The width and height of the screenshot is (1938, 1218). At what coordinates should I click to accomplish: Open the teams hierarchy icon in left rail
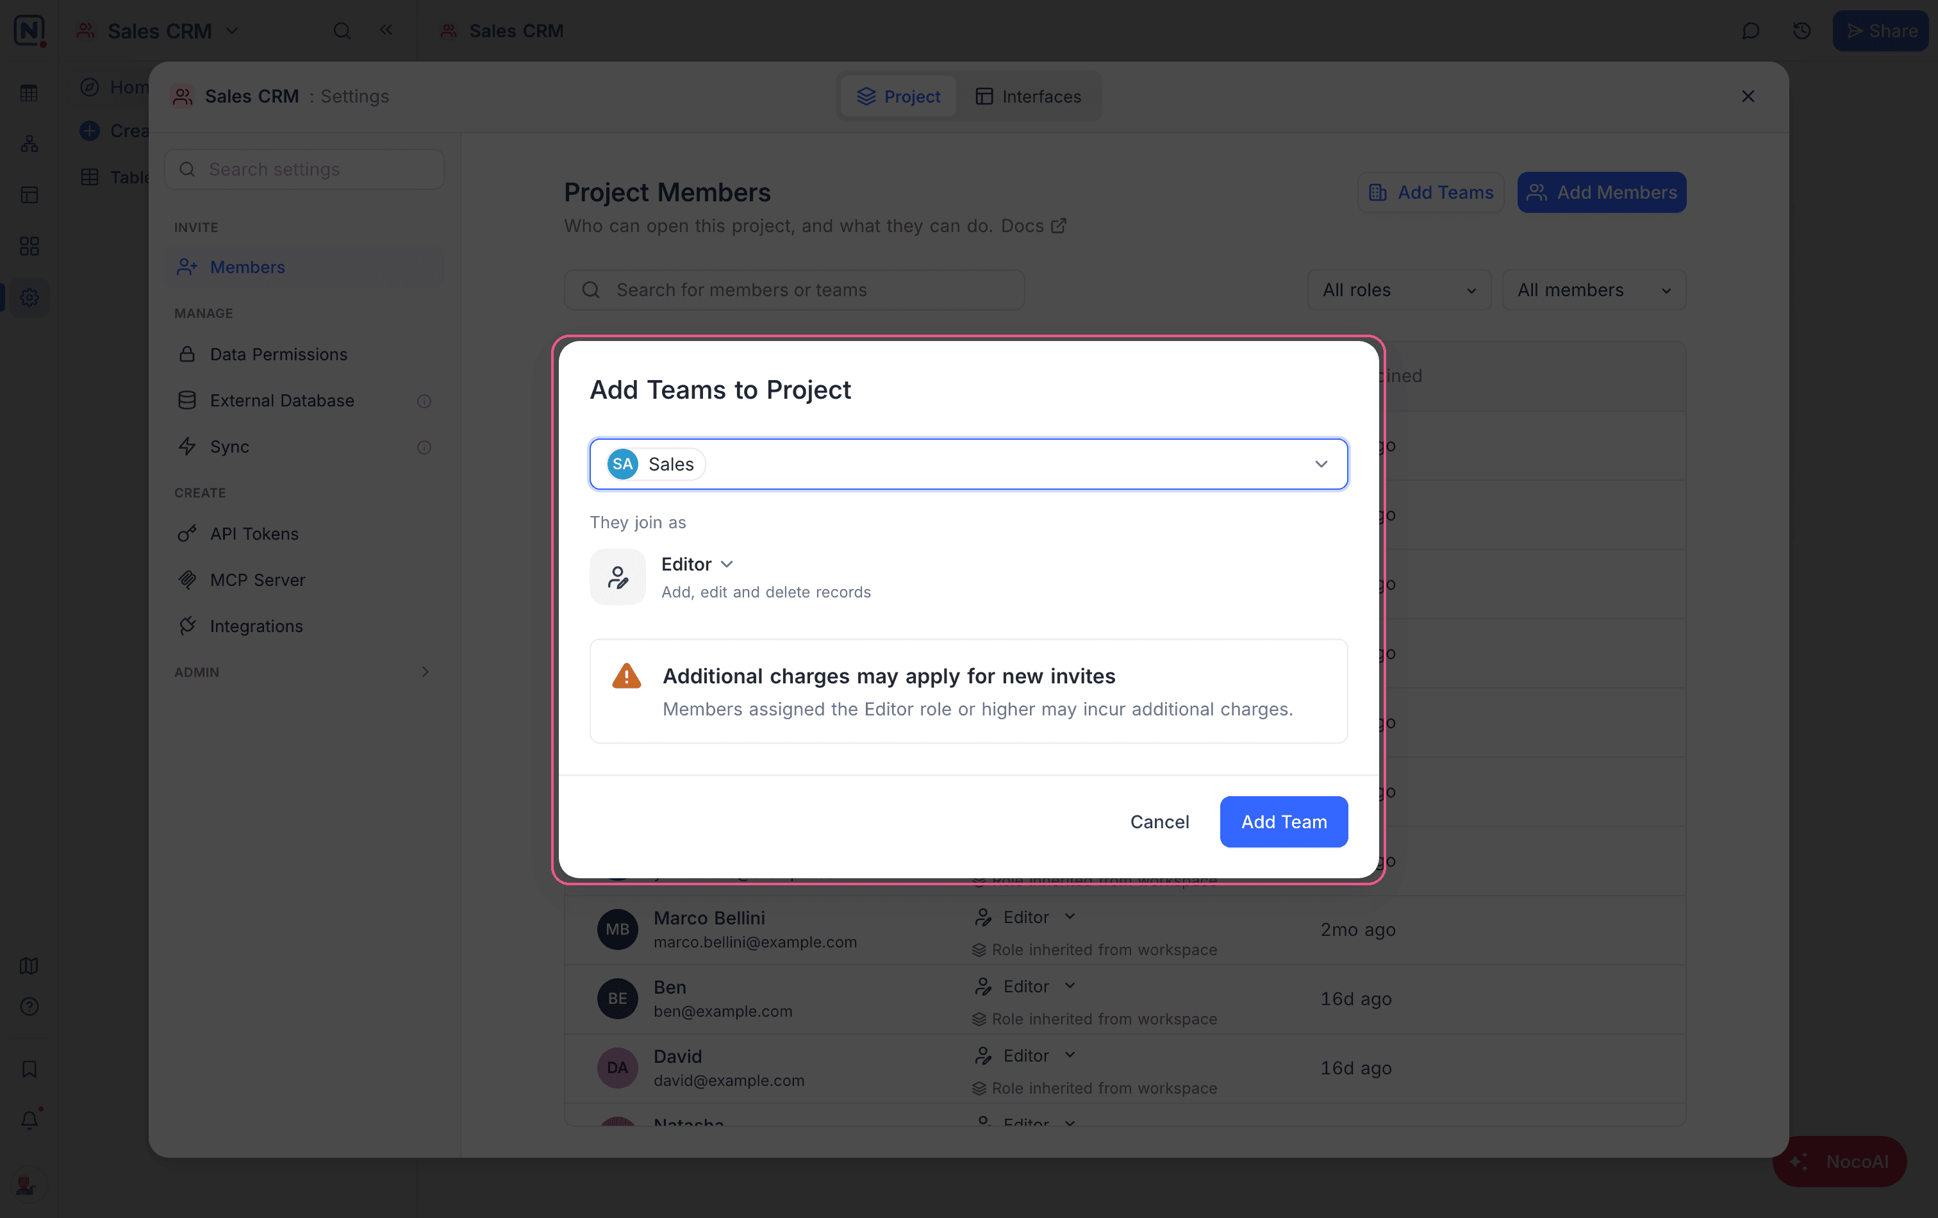pos(29,144)
